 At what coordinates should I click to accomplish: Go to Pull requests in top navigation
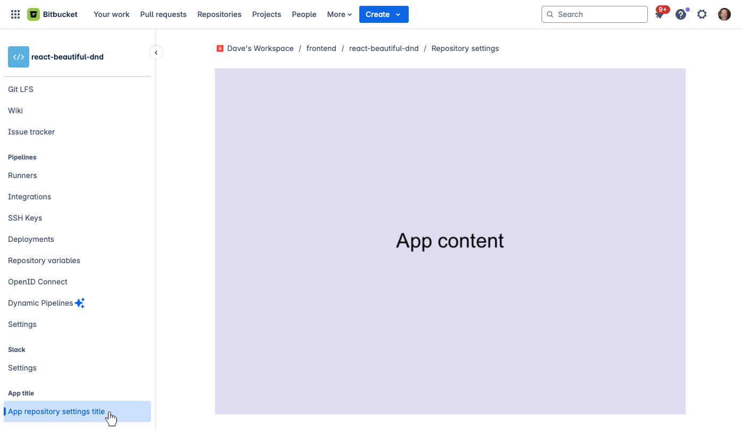[163, 14]
